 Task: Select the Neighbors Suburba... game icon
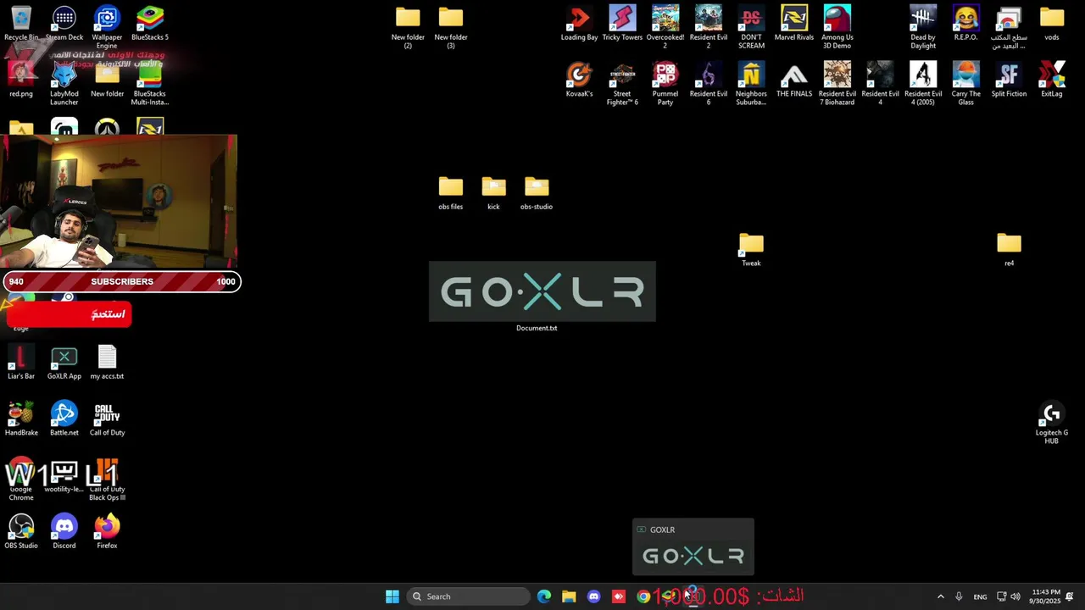pos(751,85)
